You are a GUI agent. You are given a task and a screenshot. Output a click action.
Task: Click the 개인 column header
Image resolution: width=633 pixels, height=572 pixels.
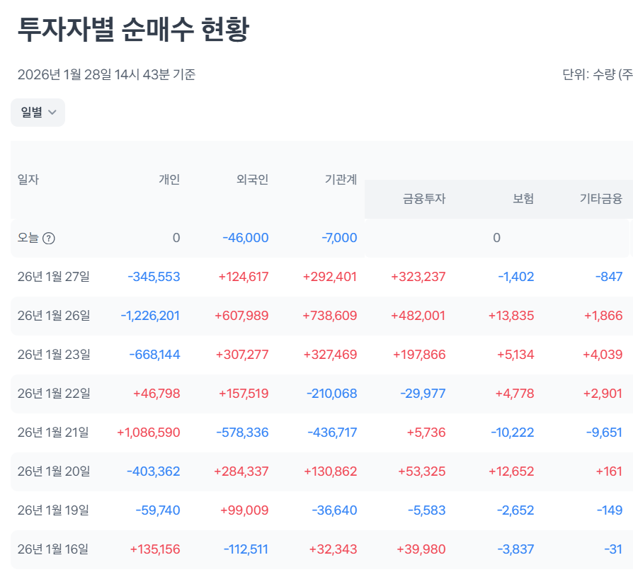(169, 180)
